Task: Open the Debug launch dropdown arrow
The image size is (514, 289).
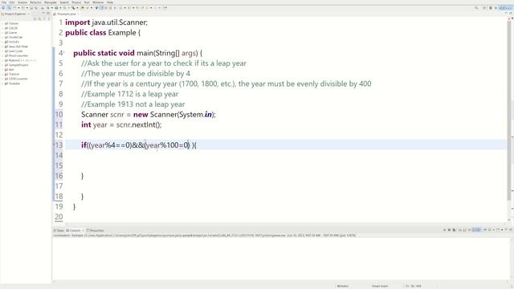Action: pos(52,7)
